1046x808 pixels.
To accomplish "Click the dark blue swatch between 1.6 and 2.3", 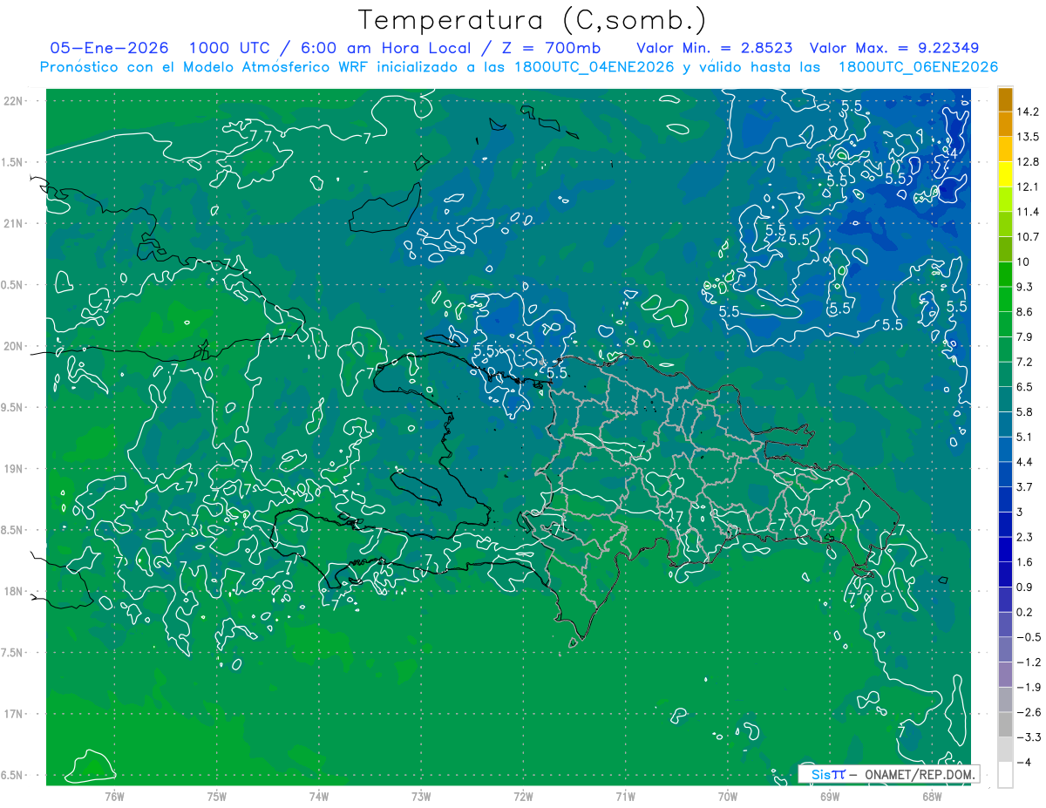I will [x=1005, y=549].
